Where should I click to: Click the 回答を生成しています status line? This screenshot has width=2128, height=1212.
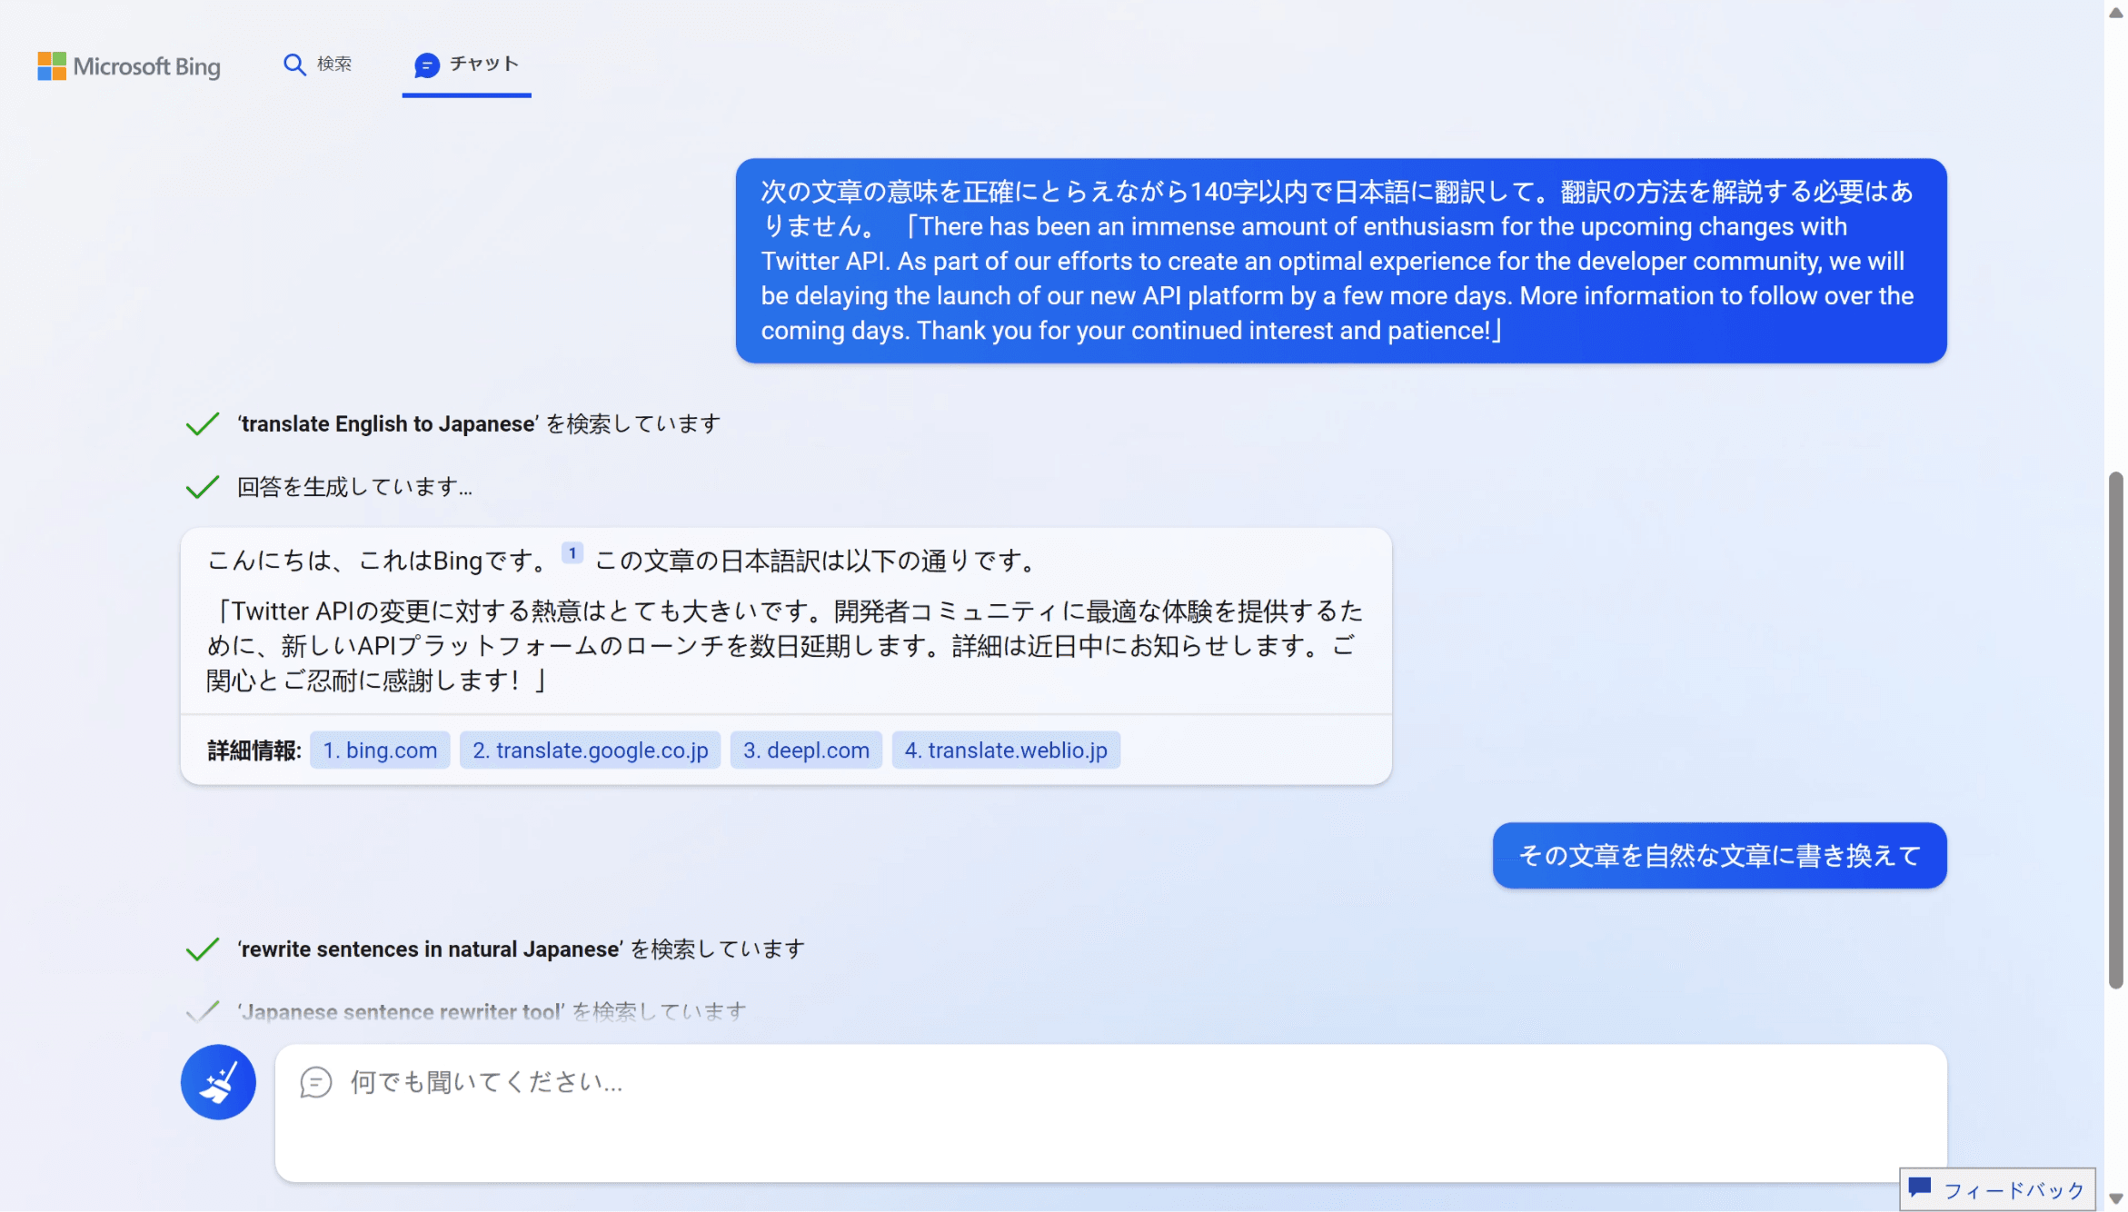354,487
